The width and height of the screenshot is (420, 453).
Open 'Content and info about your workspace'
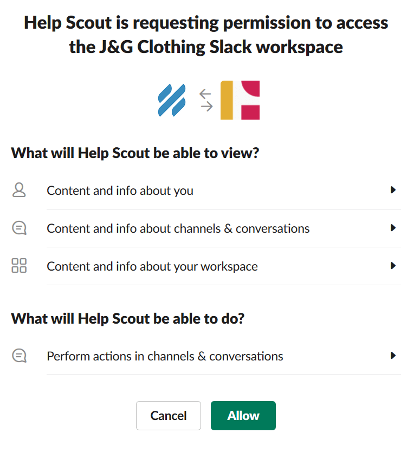pyautogui.click(x=152, y=266)
